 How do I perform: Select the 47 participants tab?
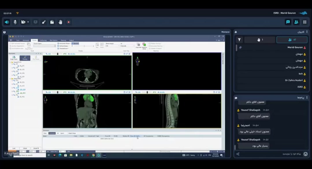pos(292,40)
